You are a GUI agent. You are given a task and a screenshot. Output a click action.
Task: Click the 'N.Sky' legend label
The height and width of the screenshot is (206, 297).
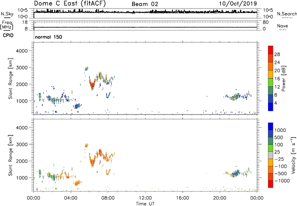pyautogui.click(x=7, y=14)
